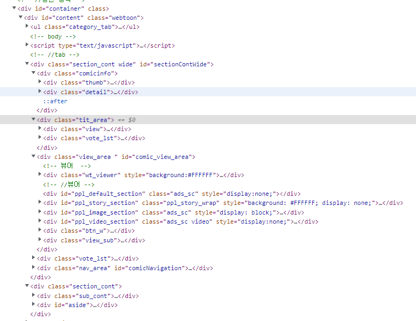This screenshot has height=321, width=416.
Task: Collapse the div id="content" webtoon node
Action: 20,17
